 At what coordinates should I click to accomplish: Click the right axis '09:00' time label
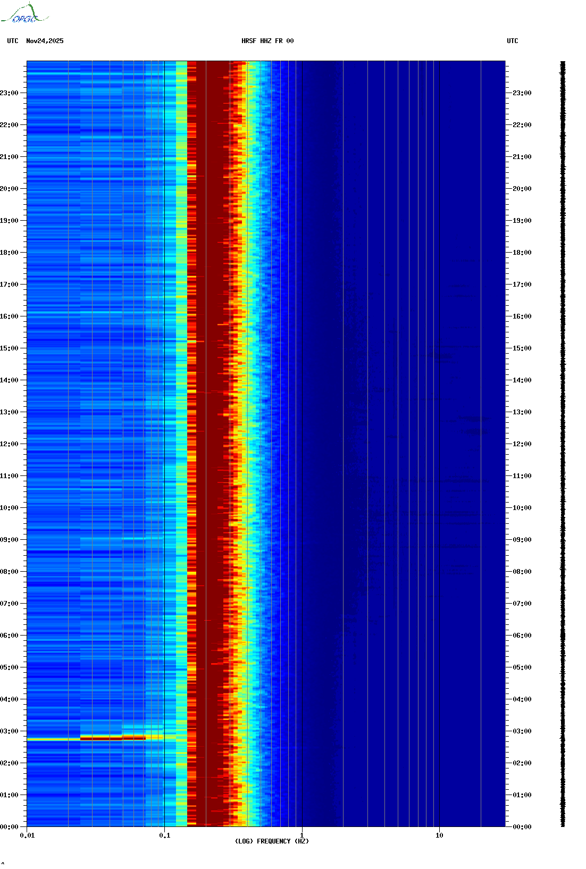point(522,540)
